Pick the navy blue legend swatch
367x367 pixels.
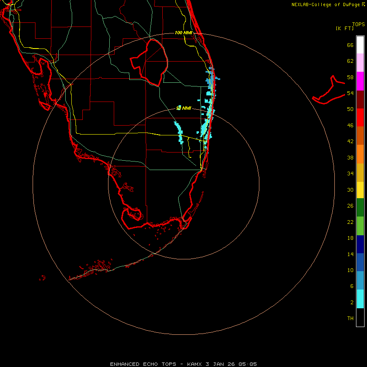tap(360, 244)
